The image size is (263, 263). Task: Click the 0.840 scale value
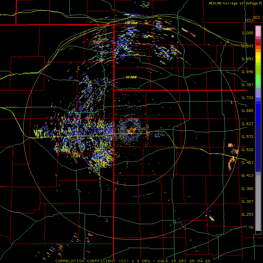[x=248, y=72]
